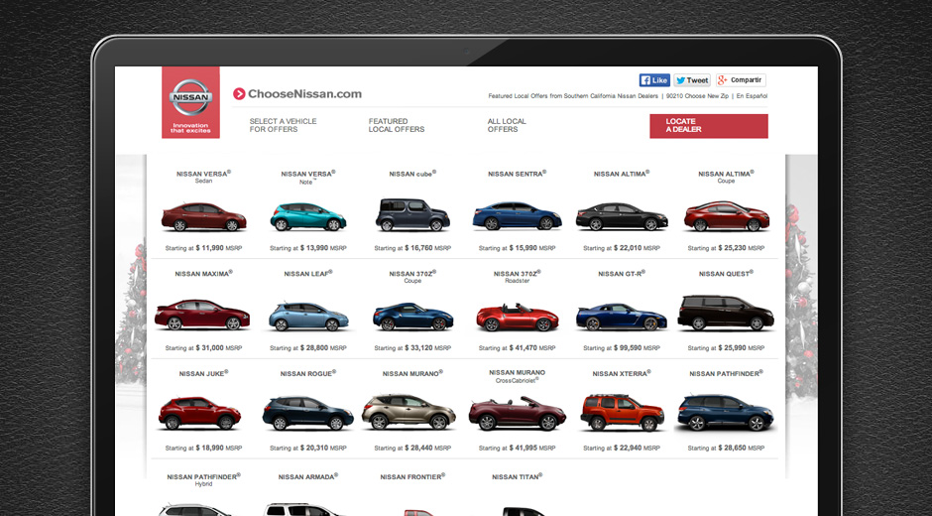Click the red arrow icon beside ChooseNissan.com
The width and height of the screenshot is (932, 516).
tap(239, 94)
